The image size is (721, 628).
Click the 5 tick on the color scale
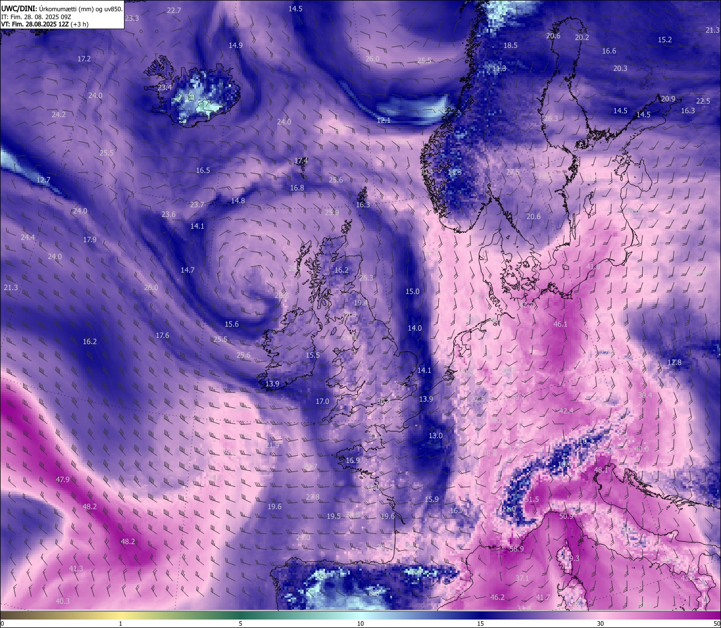241,623
